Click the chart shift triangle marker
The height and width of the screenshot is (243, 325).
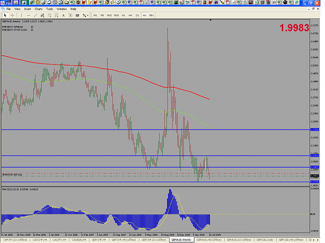pos(211,20)
